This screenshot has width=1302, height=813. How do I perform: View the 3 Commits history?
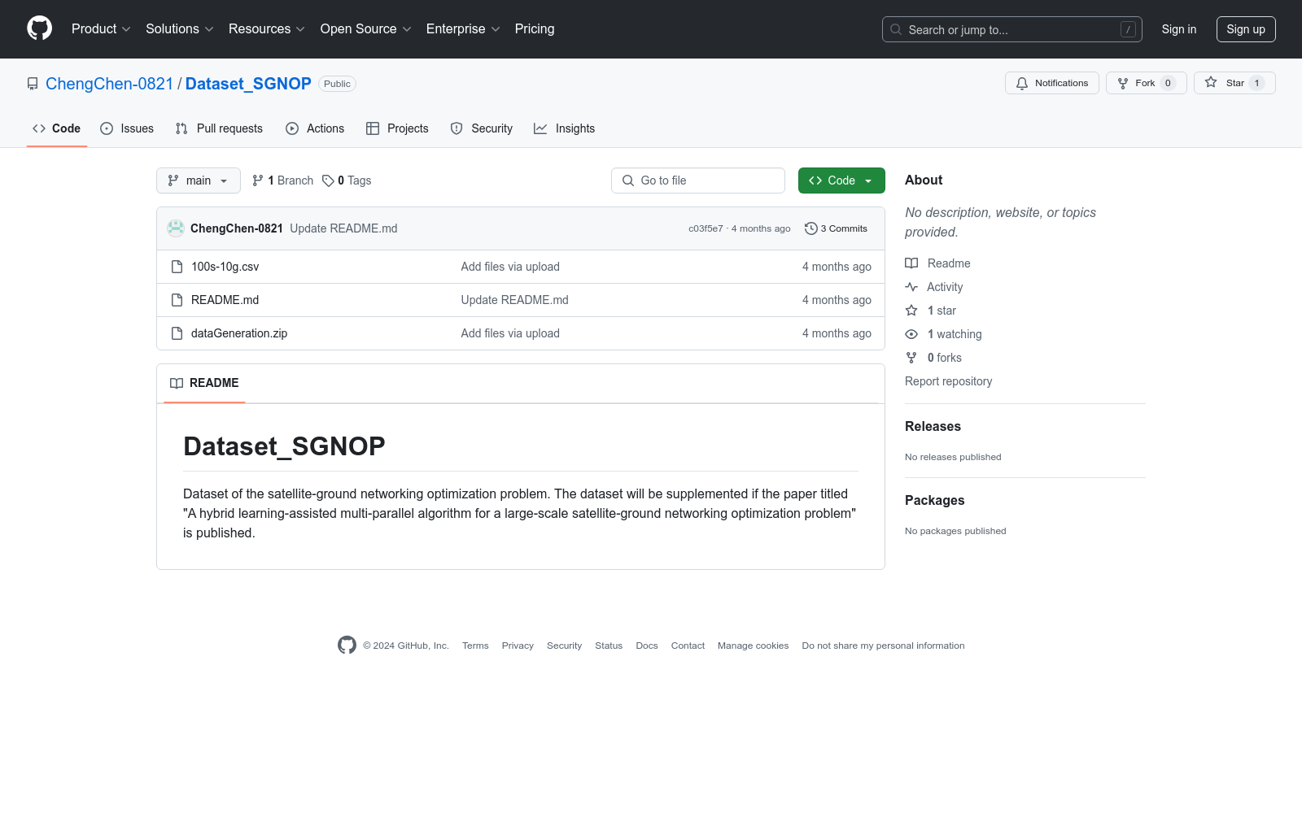click(836, 228)
